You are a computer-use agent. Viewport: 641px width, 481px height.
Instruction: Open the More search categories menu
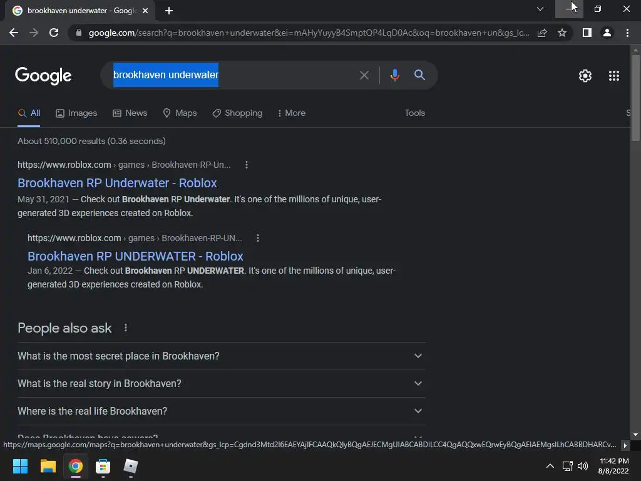tap(292, 113)
